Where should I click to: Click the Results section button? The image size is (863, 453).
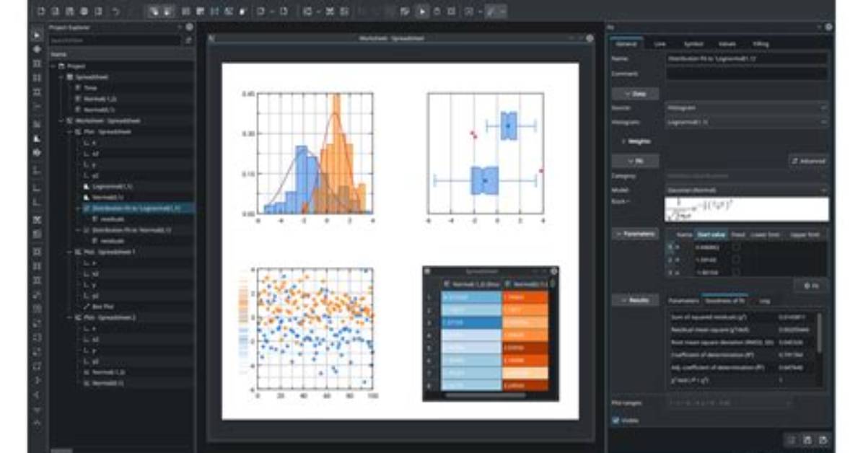click(x=635, y=301)
